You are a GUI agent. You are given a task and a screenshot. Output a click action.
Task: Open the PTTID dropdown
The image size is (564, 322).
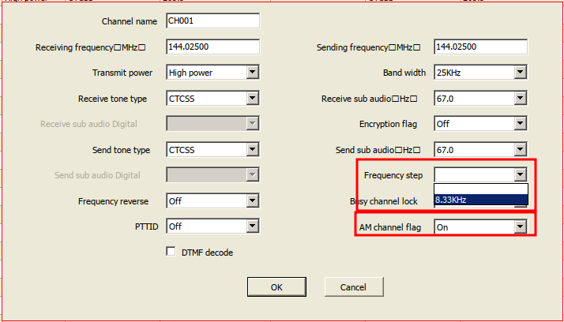252,227
